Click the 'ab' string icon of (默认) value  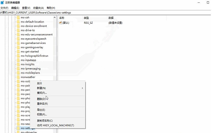tap(60, 23)
